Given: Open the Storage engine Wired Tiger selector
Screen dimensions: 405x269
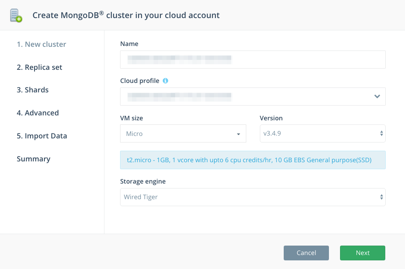Looking at the screenshot, I should tap(253, 197).
